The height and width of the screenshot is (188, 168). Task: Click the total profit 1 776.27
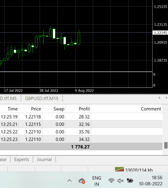click(x=80, y=147)
